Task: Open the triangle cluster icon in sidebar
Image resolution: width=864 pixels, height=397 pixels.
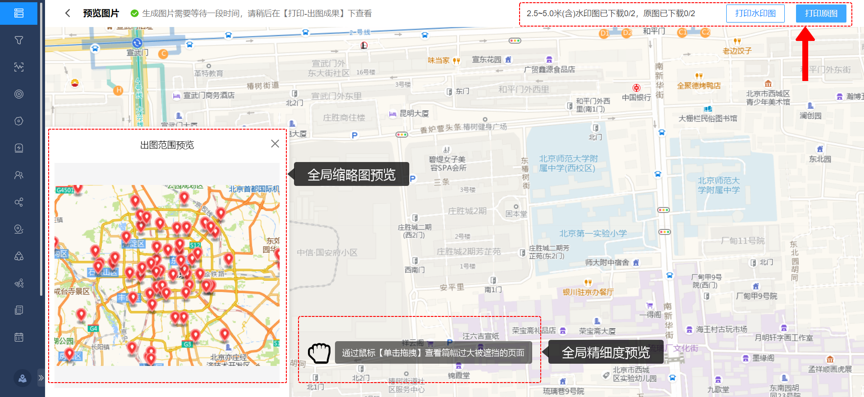Action: [x=19, y=256]
